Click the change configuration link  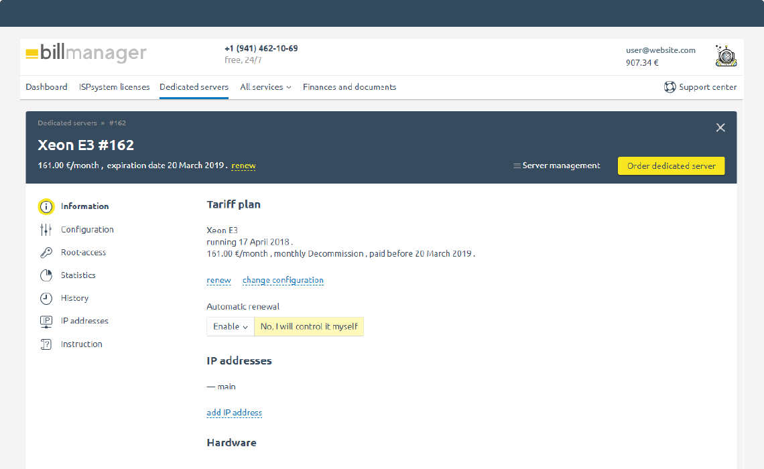coord(283,281)
